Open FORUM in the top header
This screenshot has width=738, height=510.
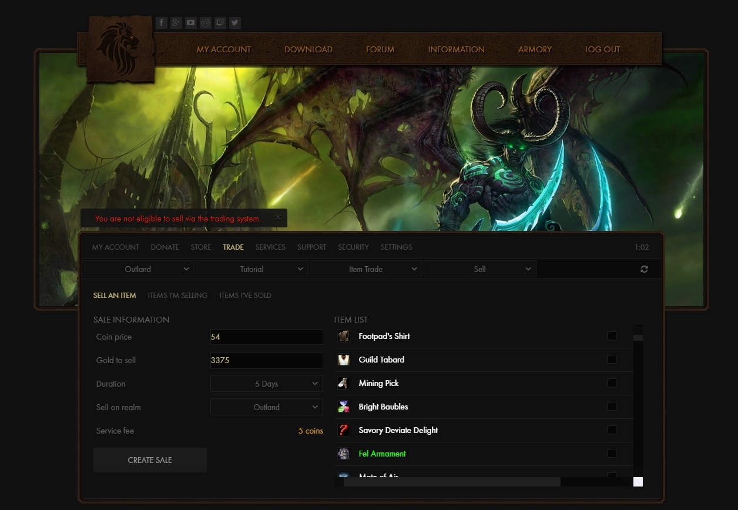coord(380,49)
